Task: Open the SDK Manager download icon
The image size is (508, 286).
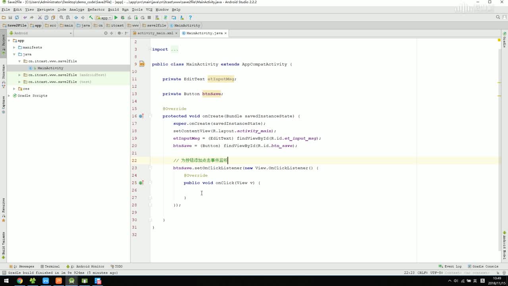Action: 182,17
